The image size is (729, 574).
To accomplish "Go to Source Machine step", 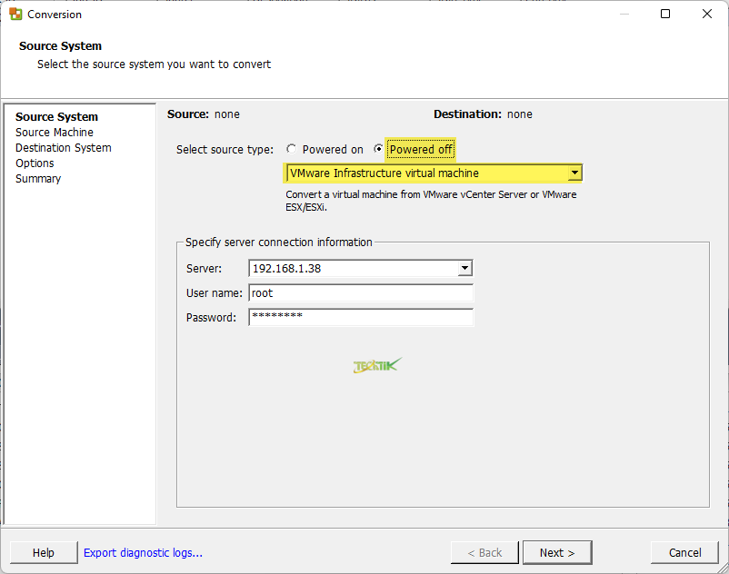I will [x=55, y=133].
